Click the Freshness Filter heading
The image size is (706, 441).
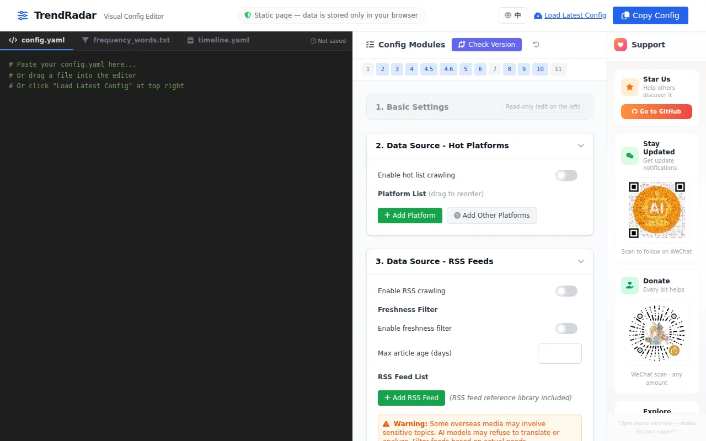[408, 310]
